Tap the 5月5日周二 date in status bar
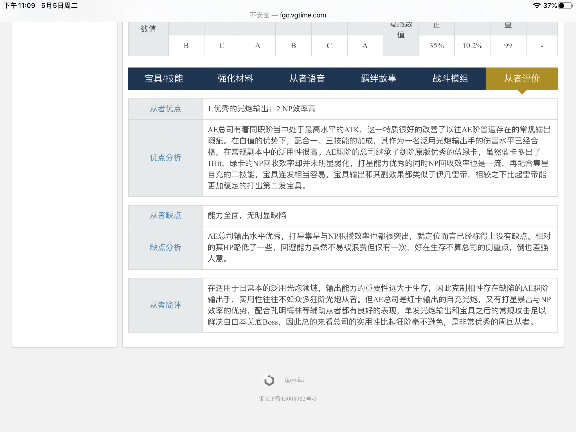This screenshot has height=432, width=576. coord(59,6)
